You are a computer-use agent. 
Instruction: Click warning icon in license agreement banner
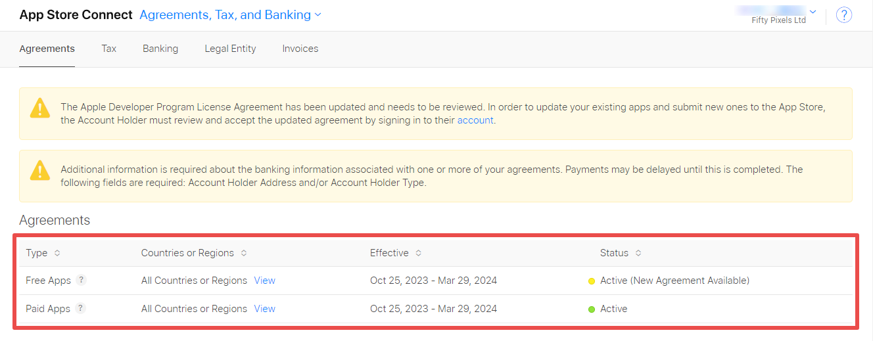(40, 109)
